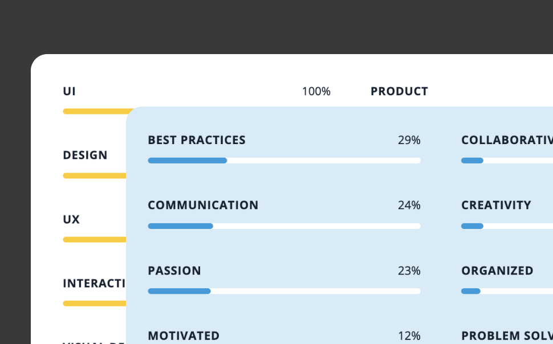This screenshot has width=553, height=344.
Task: Click the yellow Design skill bar
Action: pyautogui.click(x=95, y=176)
